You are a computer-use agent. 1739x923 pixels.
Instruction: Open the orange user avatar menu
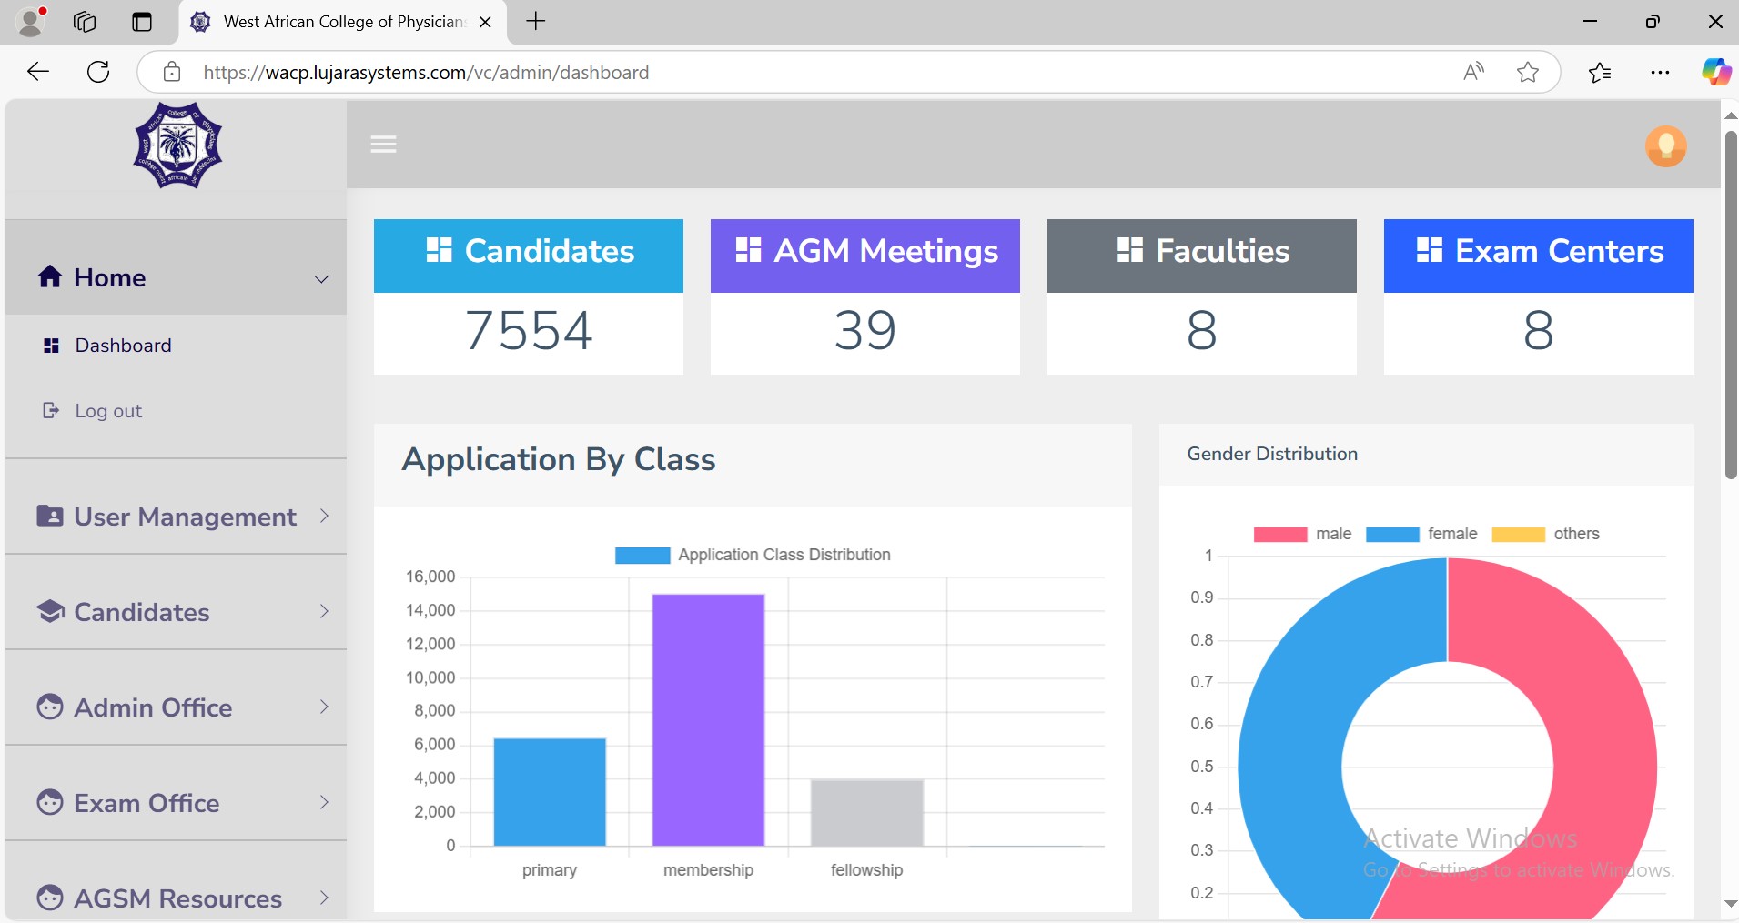pos(1665,146)
